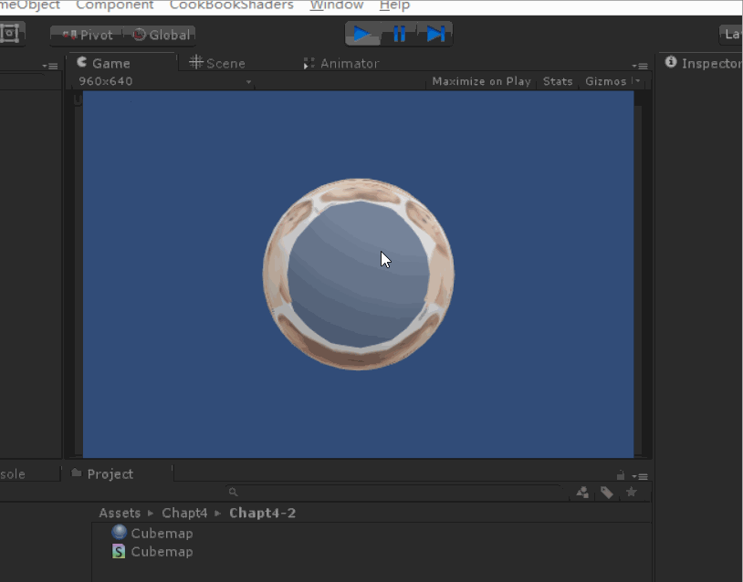
Task: Click the Chapt4-2 breadcrumb
Action: tap(262, 513)
